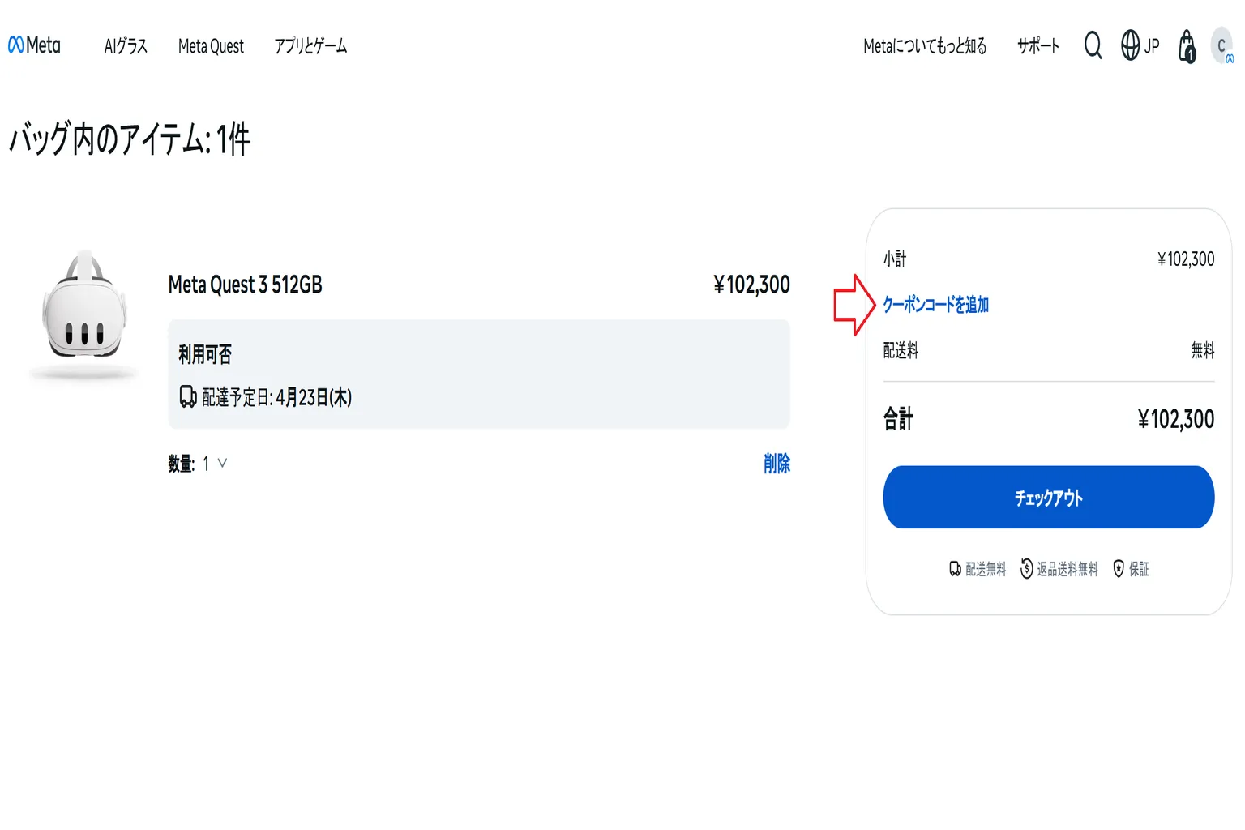Click the バッグ内のアイテム: 1件 heading
Viewport: 1245px width, 830px height.
pos(130,139)
